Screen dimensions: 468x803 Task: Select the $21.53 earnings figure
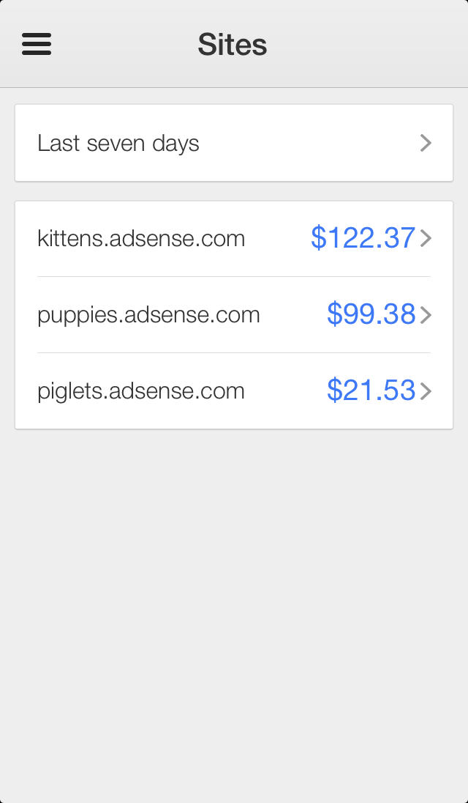pyautogui.click(x=371, y=391)
